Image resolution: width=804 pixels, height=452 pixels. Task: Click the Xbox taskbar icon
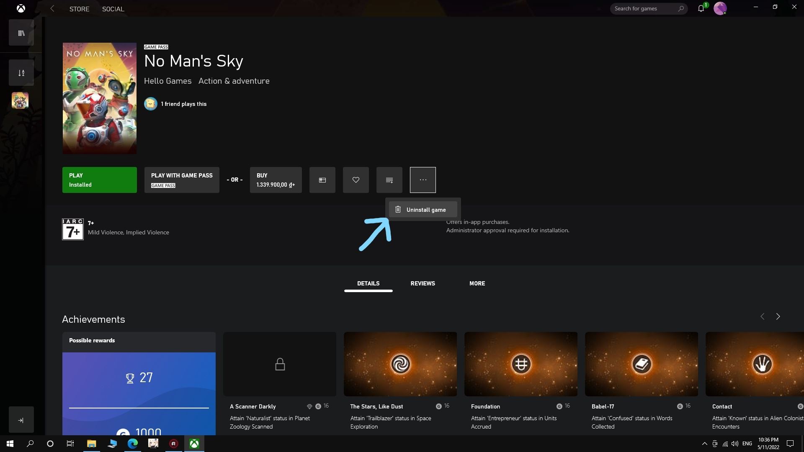(196, 443)
